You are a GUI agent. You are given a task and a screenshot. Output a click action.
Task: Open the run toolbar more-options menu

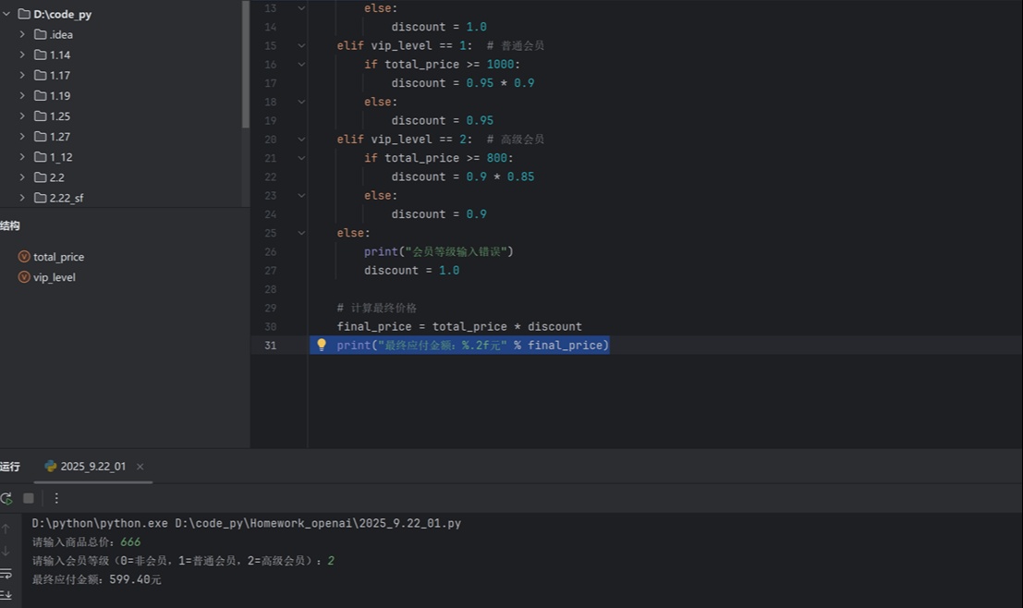point(56,498)
